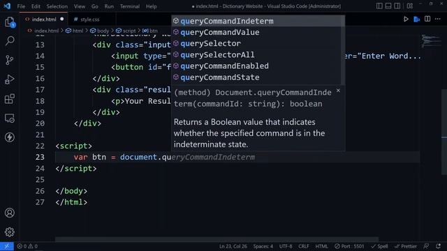Click the closing script tag on line 24
Viewport: 447px width, 251px height.
tap(76, 169)
